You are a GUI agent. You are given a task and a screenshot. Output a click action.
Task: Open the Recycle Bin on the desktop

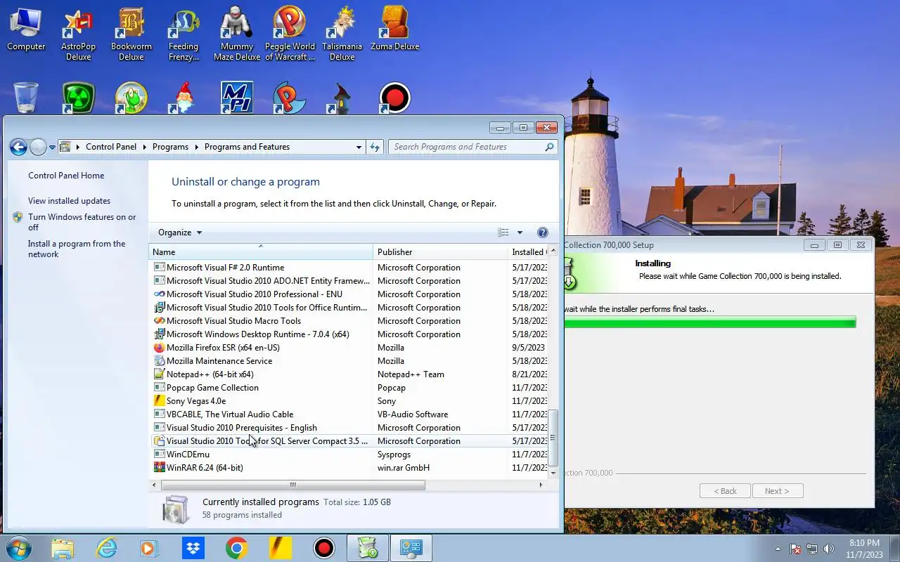[26, 98]
